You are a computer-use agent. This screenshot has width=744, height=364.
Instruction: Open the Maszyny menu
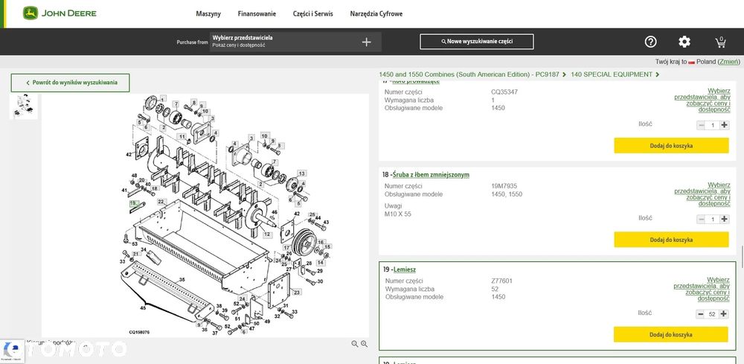pyautogui.click(x=208, y=13)
